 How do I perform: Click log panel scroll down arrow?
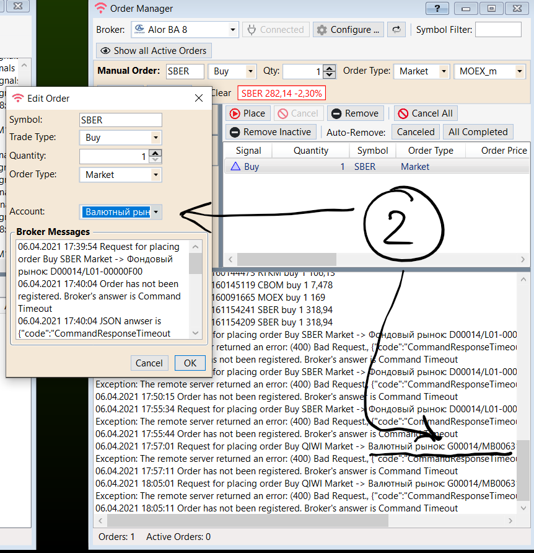pos(523,508)
